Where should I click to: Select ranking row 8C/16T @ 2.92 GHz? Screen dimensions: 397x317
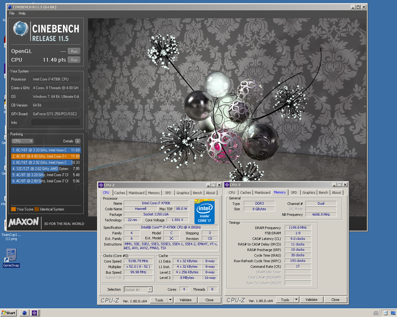[46, 163]
